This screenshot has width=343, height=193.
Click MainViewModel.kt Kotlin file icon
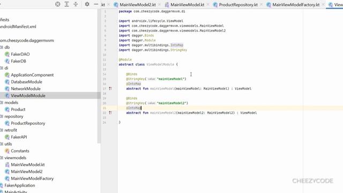point(7,165)
